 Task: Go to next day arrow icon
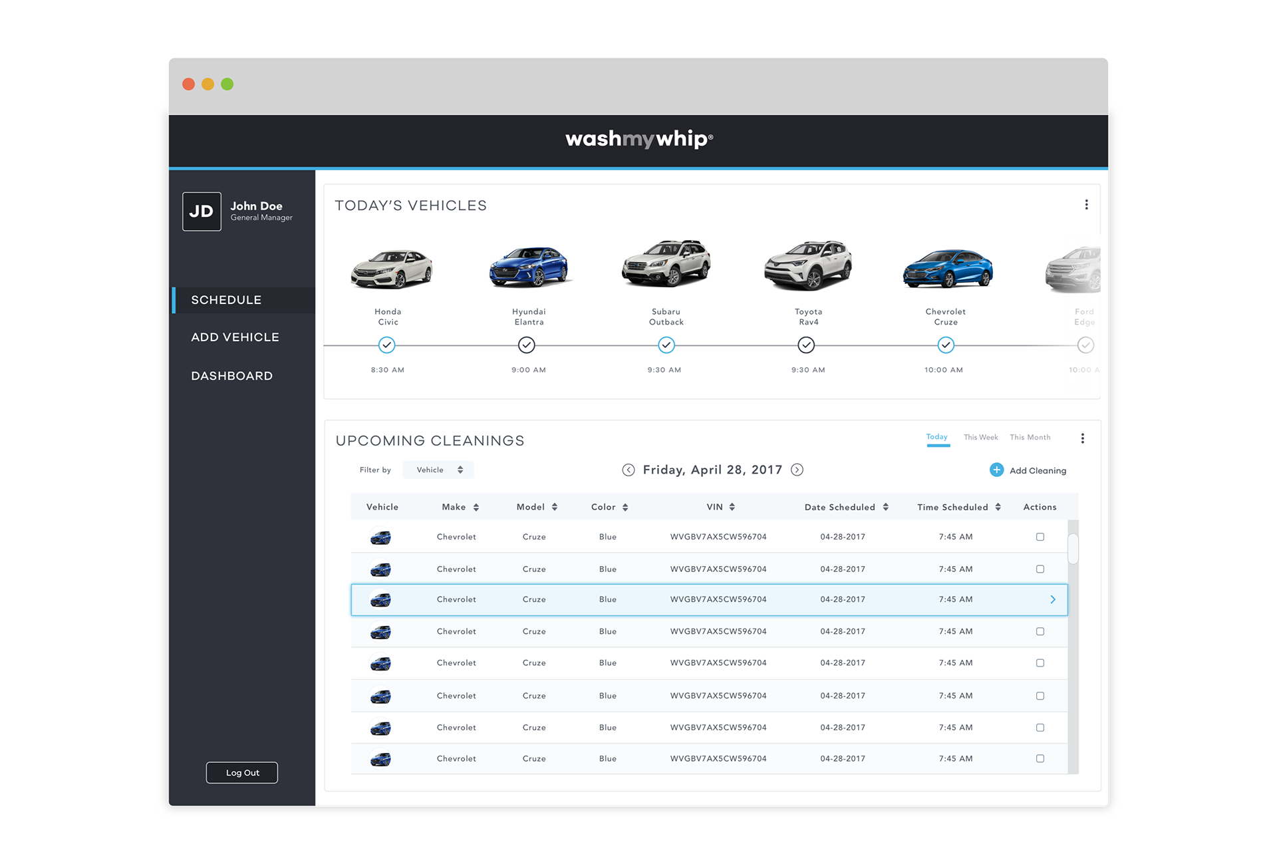(797, 470)
